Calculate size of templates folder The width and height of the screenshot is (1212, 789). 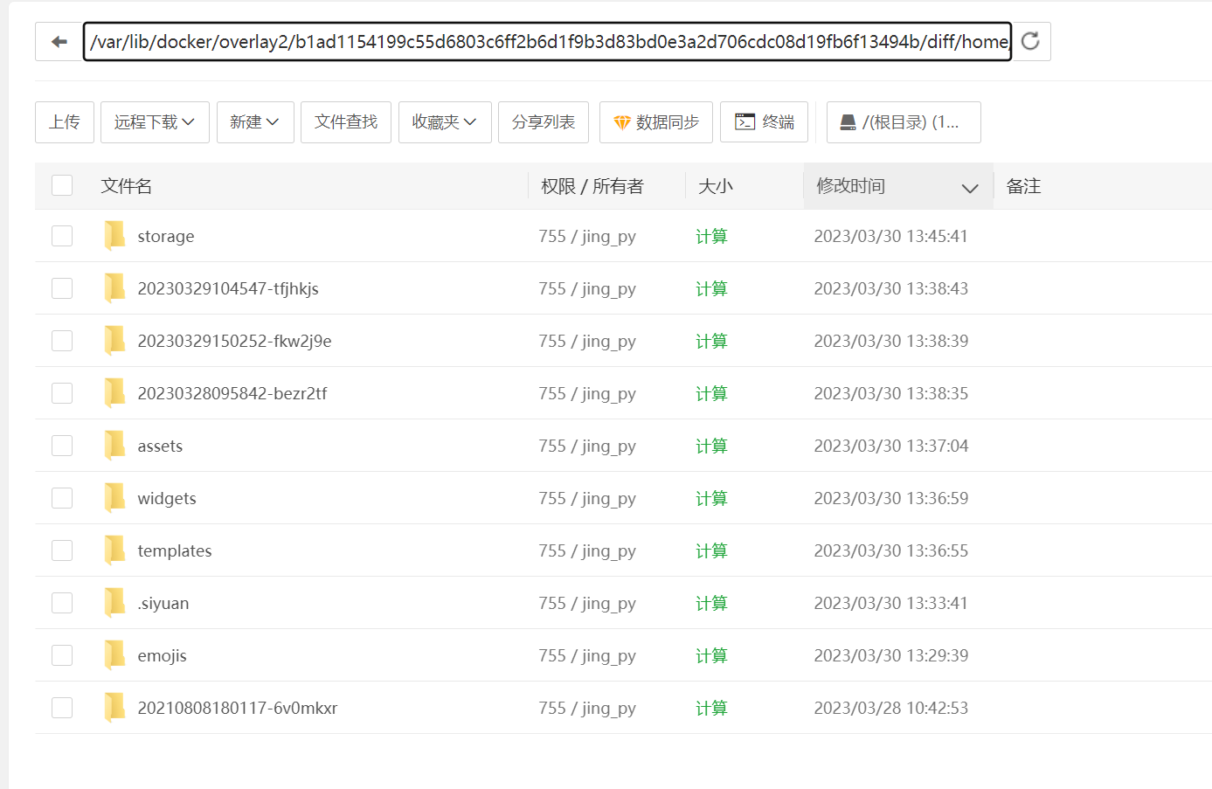711,550
